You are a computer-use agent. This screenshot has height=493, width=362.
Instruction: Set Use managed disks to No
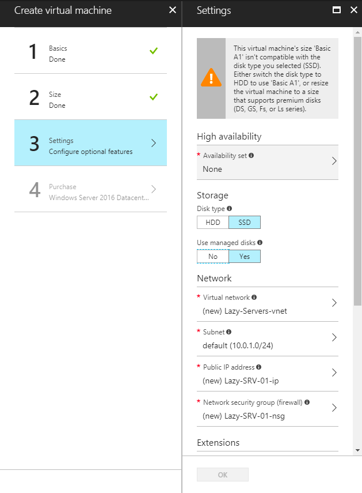click(x=212, y=257)
